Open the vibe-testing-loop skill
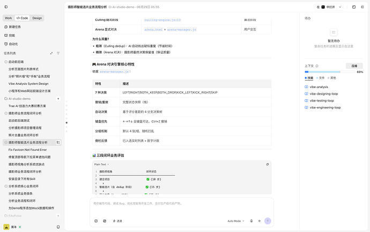370x232 pixels. 319,100
